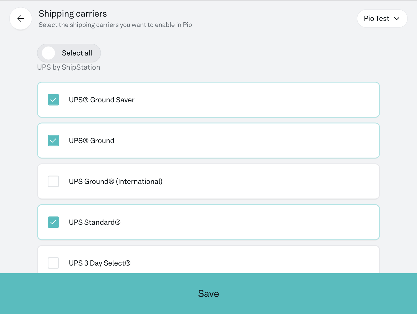Click the empty right side of the UPS Standard® card
417x314 pixels.
[272, 222]
